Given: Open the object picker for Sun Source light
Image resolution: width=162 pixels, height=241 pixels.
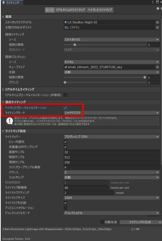Looking at the screenshot, I should 157,27.
